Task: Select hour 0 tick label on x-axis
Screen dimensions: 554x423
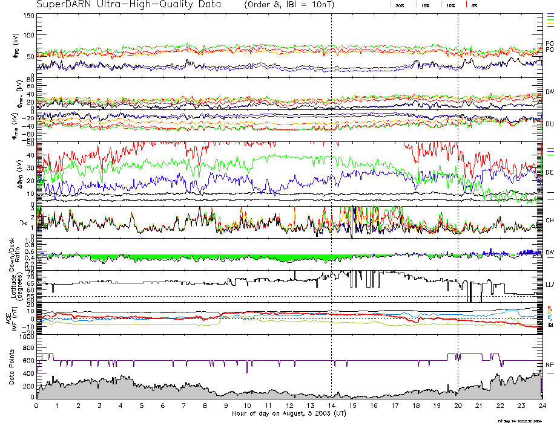Action: pos(37,405)
